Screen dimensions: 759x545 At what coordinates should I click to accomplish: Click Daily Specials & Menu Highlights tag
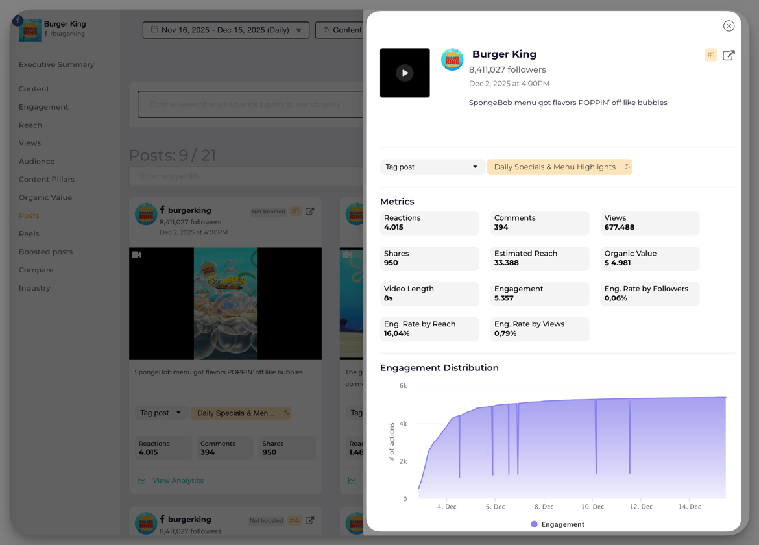tap(555, 167)
